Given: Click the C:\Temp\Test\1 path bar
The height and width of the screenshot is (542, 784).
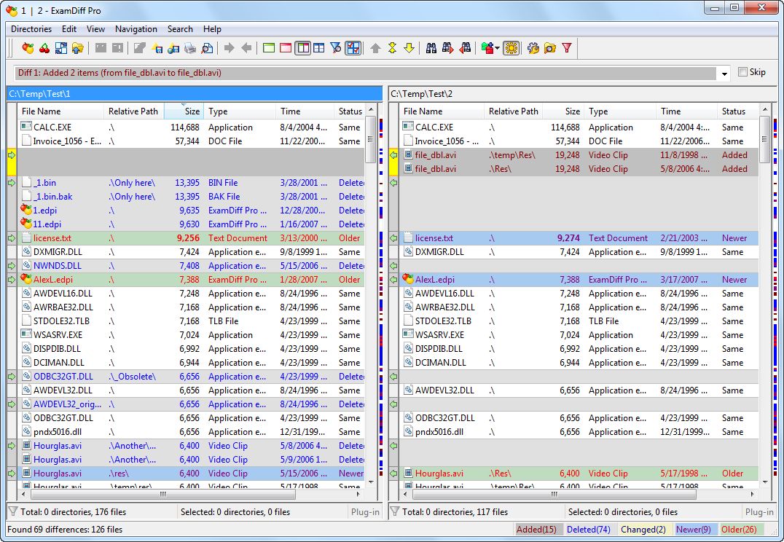Looking at the screenshot, I should [195, 94].
